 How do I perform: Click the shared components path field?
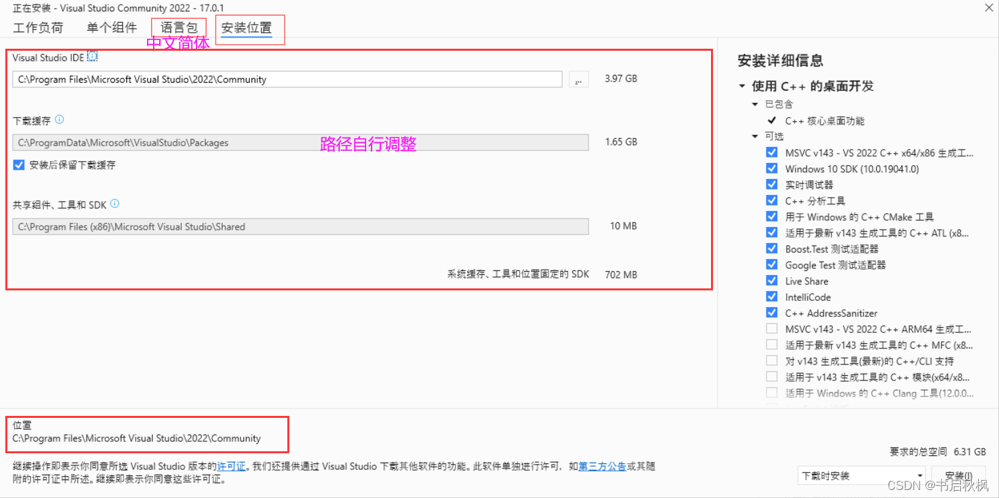tap(301, 226)
